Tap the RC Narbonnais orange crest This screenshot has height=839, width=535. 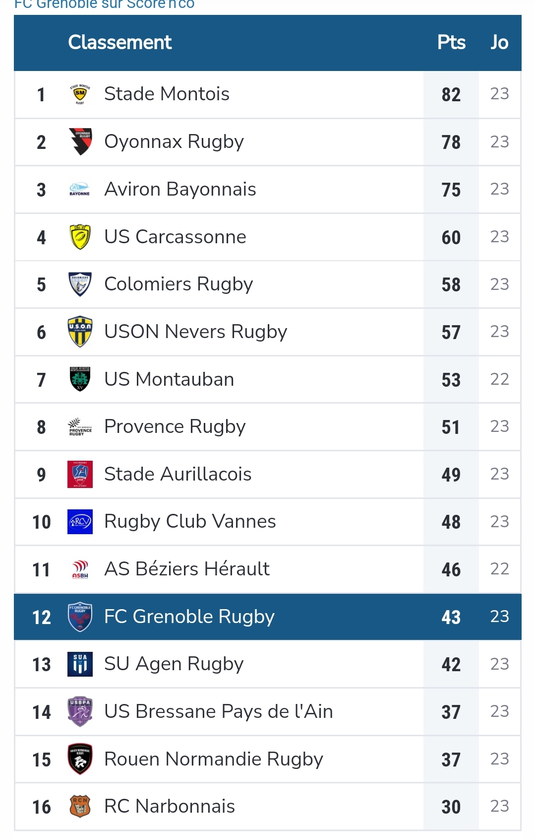(80, 807)
